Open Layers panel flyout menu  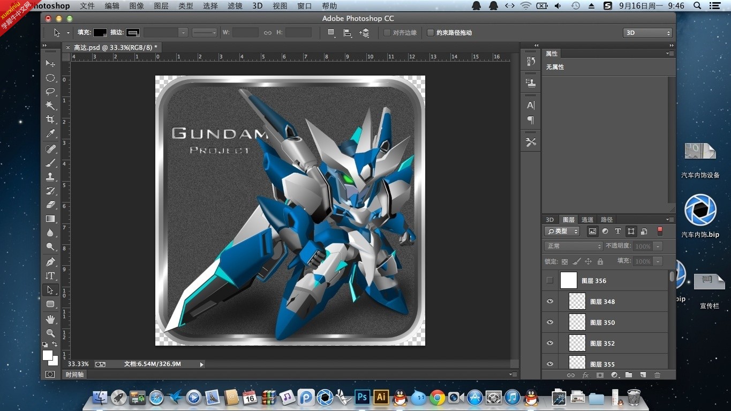[670, 220]
